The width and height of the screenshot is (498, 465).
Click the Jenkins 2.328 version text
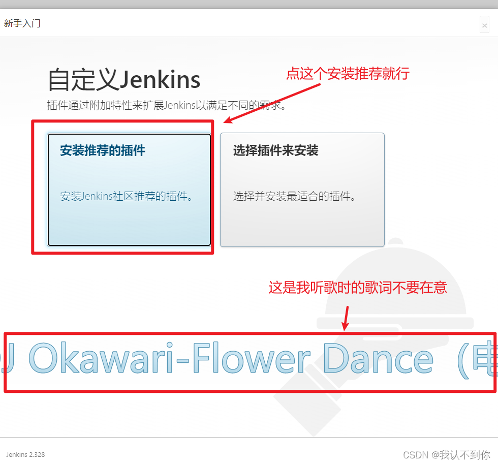pyautogui.click(x=25, y=454)
